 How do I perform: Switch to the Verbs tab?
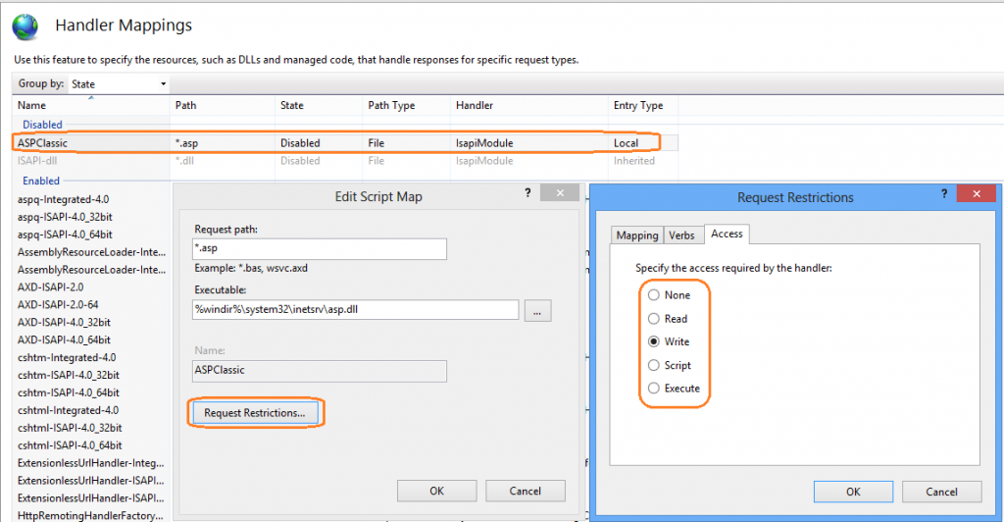pos(681,235)
